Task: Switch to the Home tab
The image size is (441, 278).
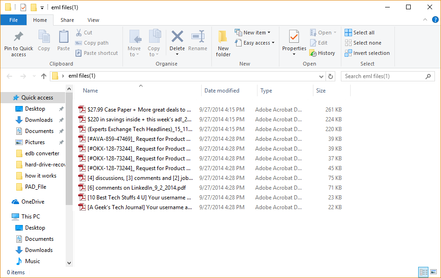Action: pos(40,20)
